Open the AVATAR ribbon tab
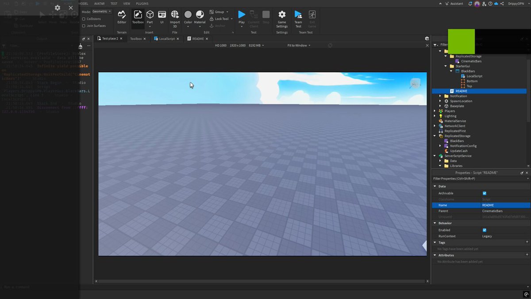The image size is (531, 299). 99,4
